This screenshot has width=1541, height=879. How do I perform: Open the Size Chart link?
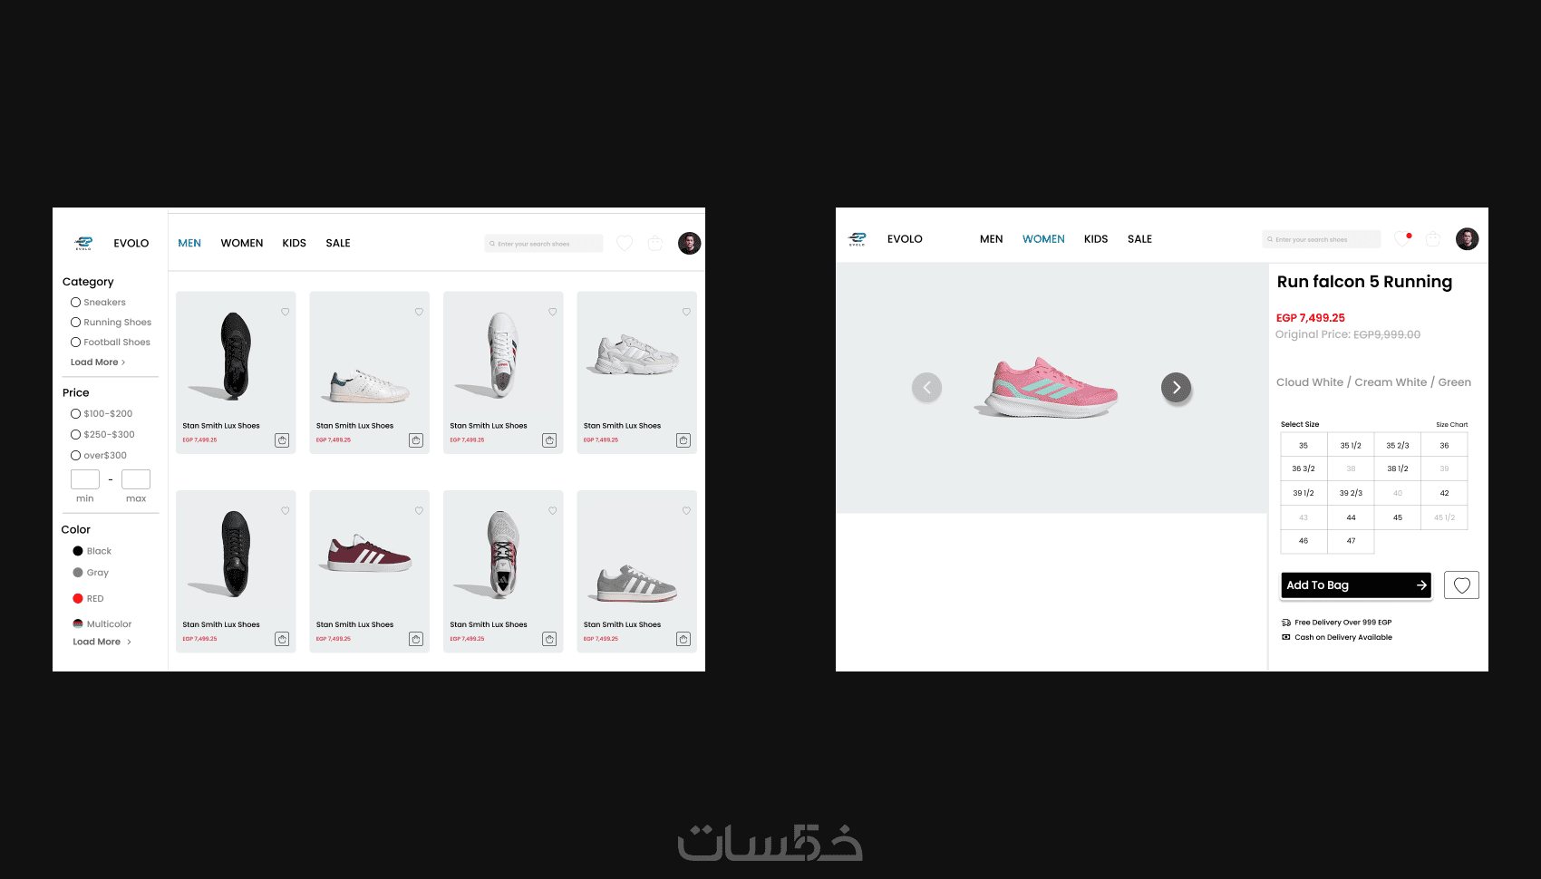tap(1451, 424)
